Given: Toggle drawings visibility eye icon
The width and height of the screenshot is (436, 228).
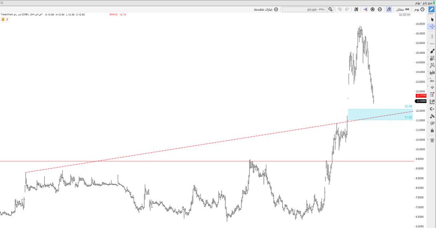Looking at the screenshot, I should [432, 123].
